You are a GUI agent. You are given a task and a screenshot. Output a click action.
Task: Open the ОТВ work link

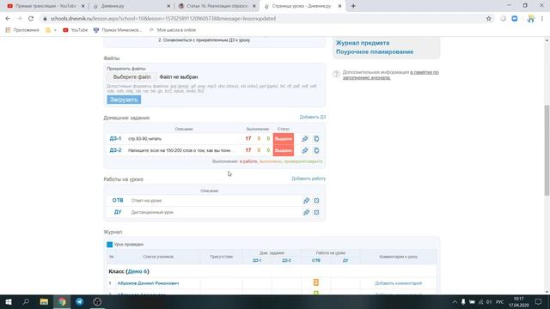[x=118, y=200]
